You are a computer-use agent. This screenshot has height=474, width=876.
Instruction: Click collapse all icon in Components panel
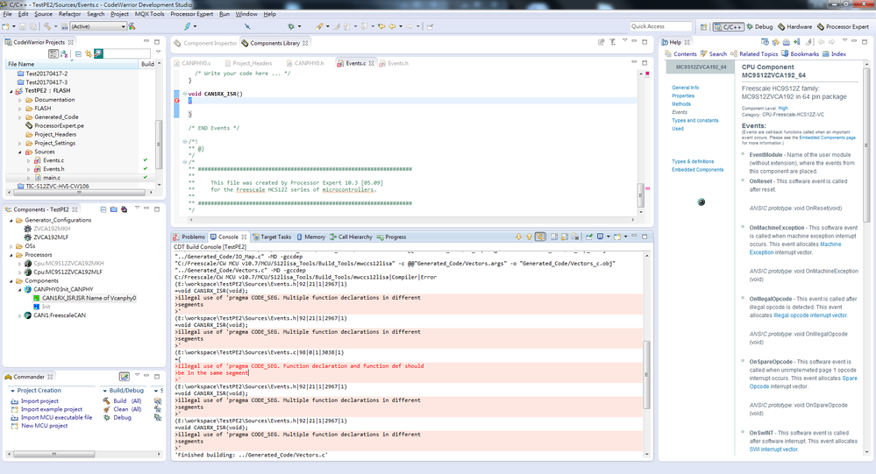pyautogui.click(x=103, y=209)
